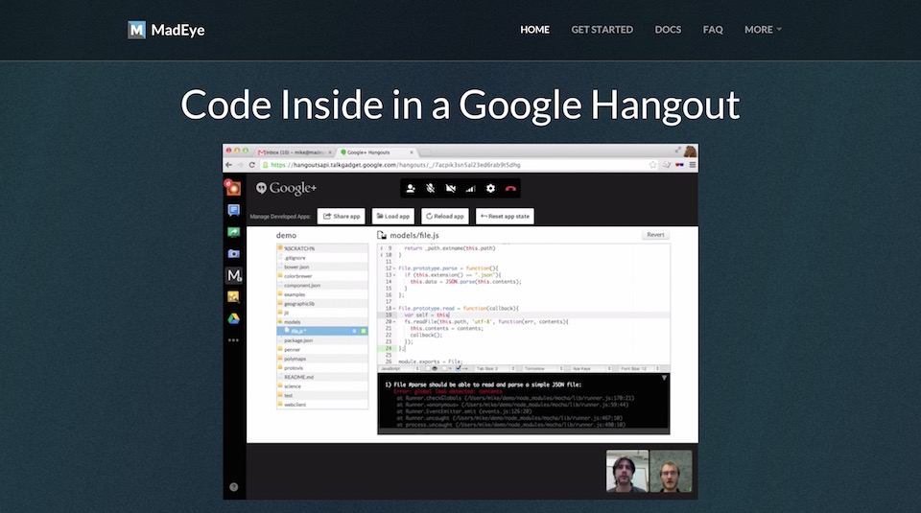
Task: Click the Share app button
Action: click(342, 216)
